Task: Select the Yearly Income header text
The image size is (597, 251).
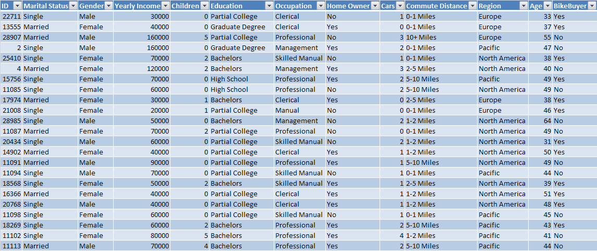Action: [138, 6]
